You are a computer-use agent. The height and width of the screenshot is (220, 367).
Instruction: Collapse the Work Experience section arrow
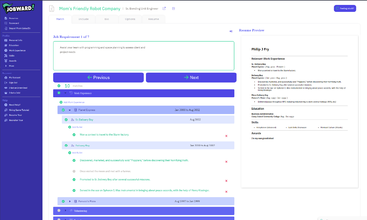point(65,93)
